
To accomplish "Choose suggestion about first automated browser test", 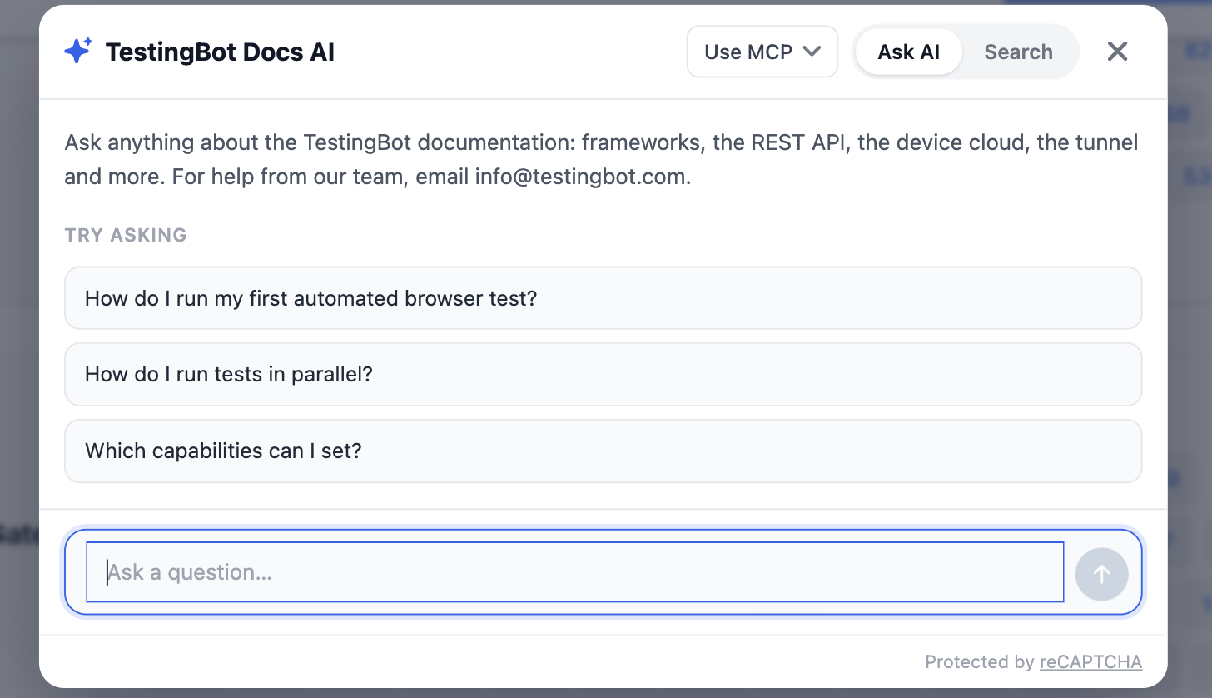I will point(603,298).
